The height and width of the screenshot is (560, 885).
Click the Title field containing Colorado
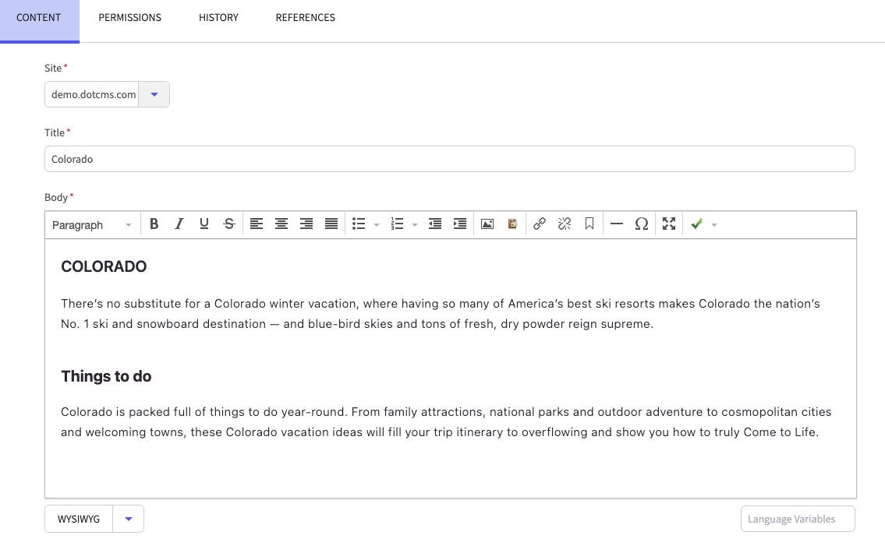(449, 159)
